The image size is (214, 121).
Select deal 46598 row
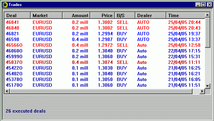tap(105, 39)
